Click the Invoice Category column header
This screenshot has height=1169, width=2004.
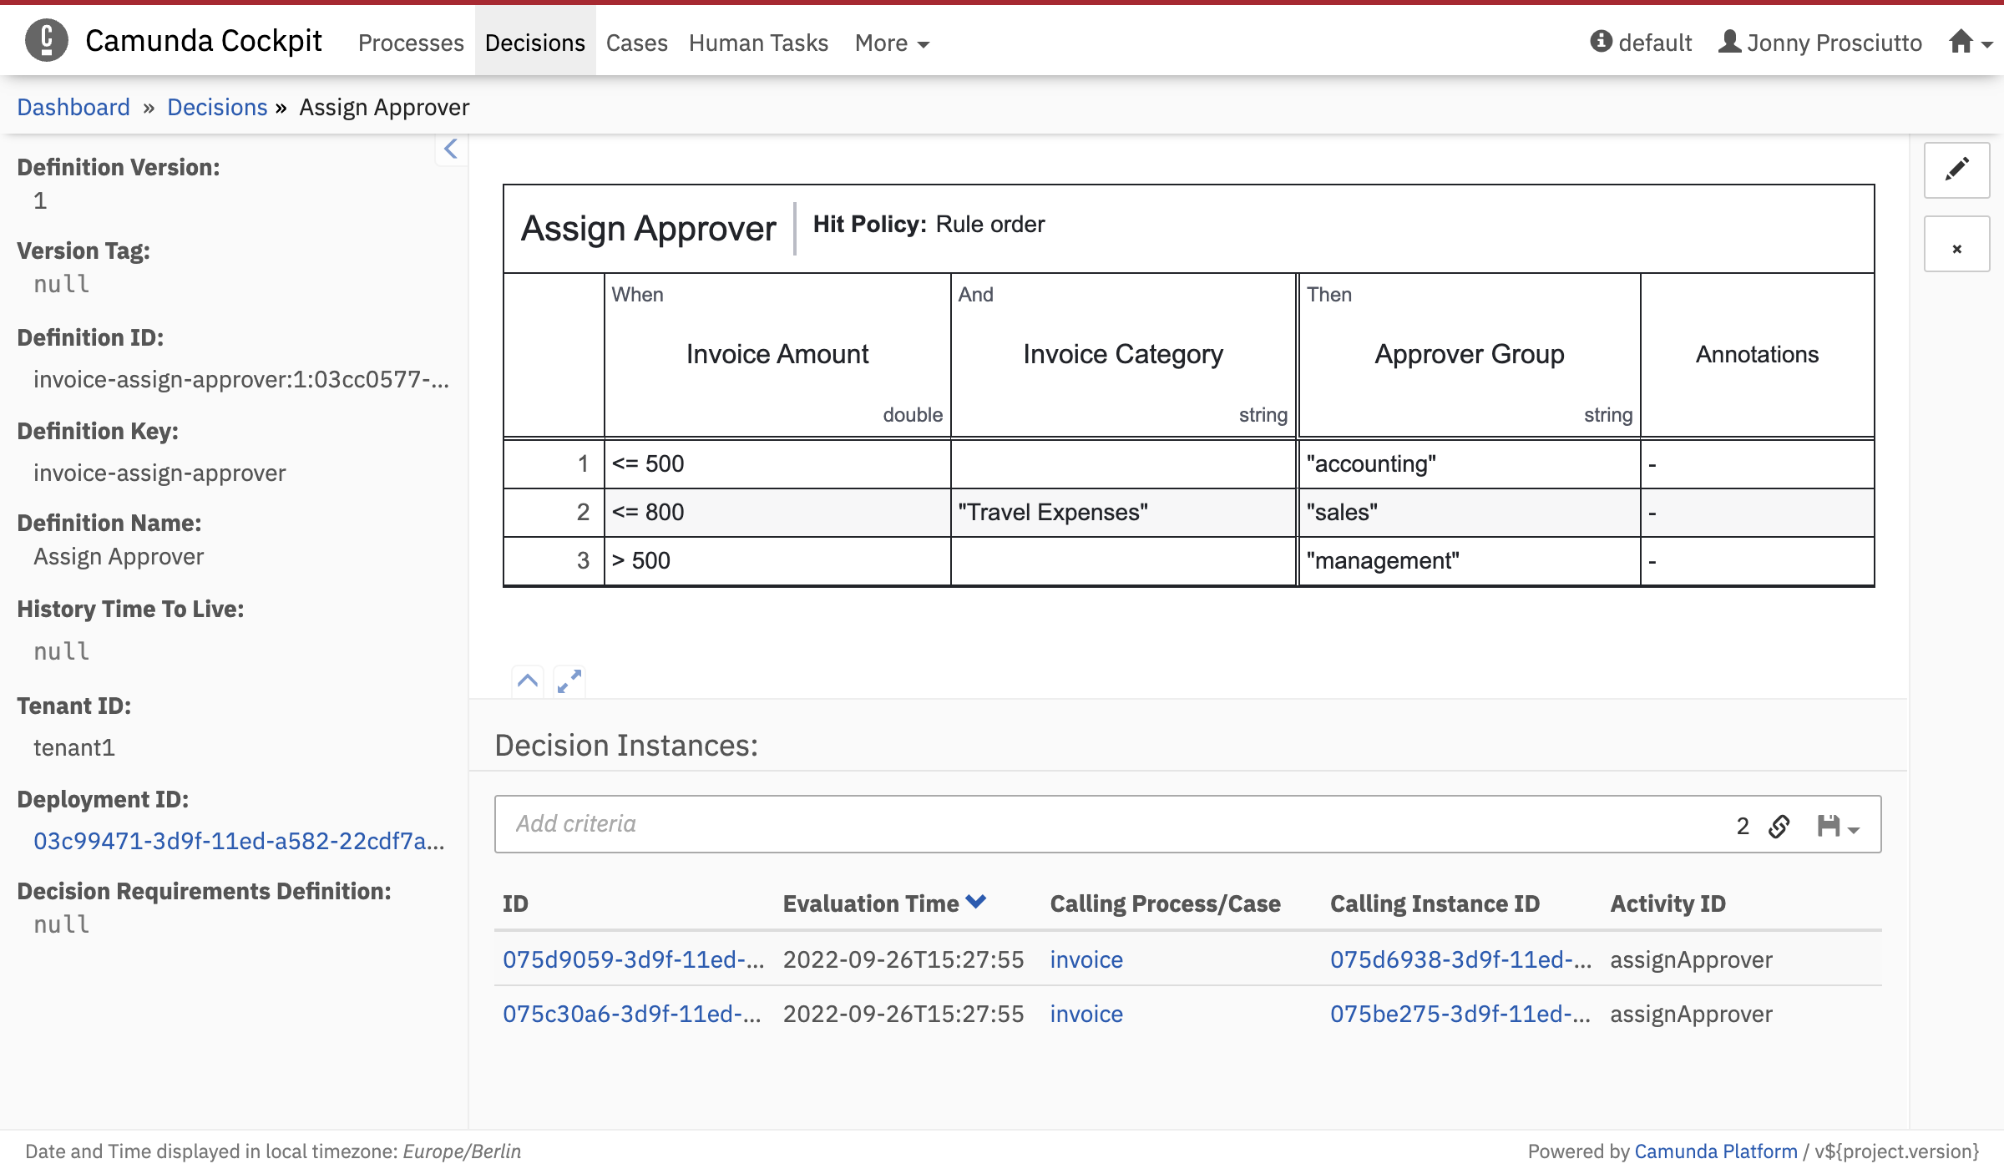pos(1123,354)
